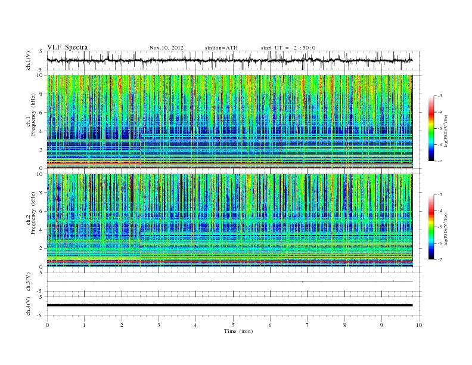Click the thick ch.4 voltage trace
Image resolution: width=472 pixels, height=365 pixels.
coord(229,305)
